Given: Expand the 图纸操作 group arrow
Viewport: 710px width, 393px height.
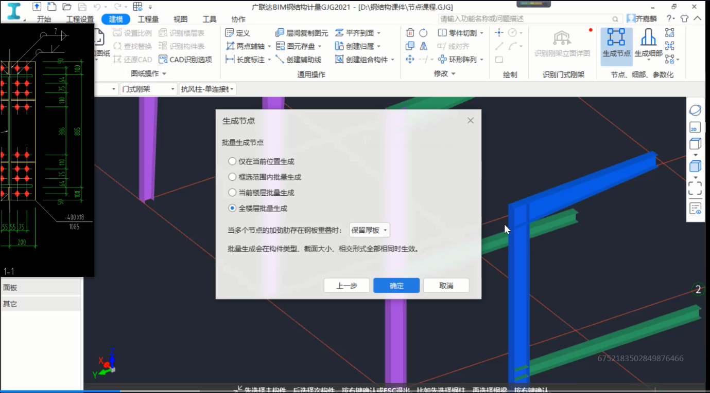Looking at the screenshot, I should (164, 74).
